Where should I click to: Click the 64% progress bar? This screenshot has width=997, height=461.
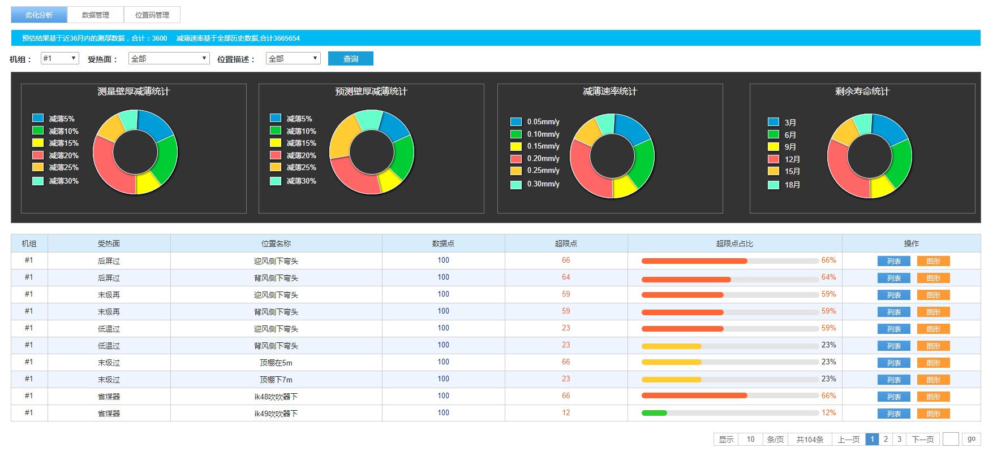tap(730, 280)
